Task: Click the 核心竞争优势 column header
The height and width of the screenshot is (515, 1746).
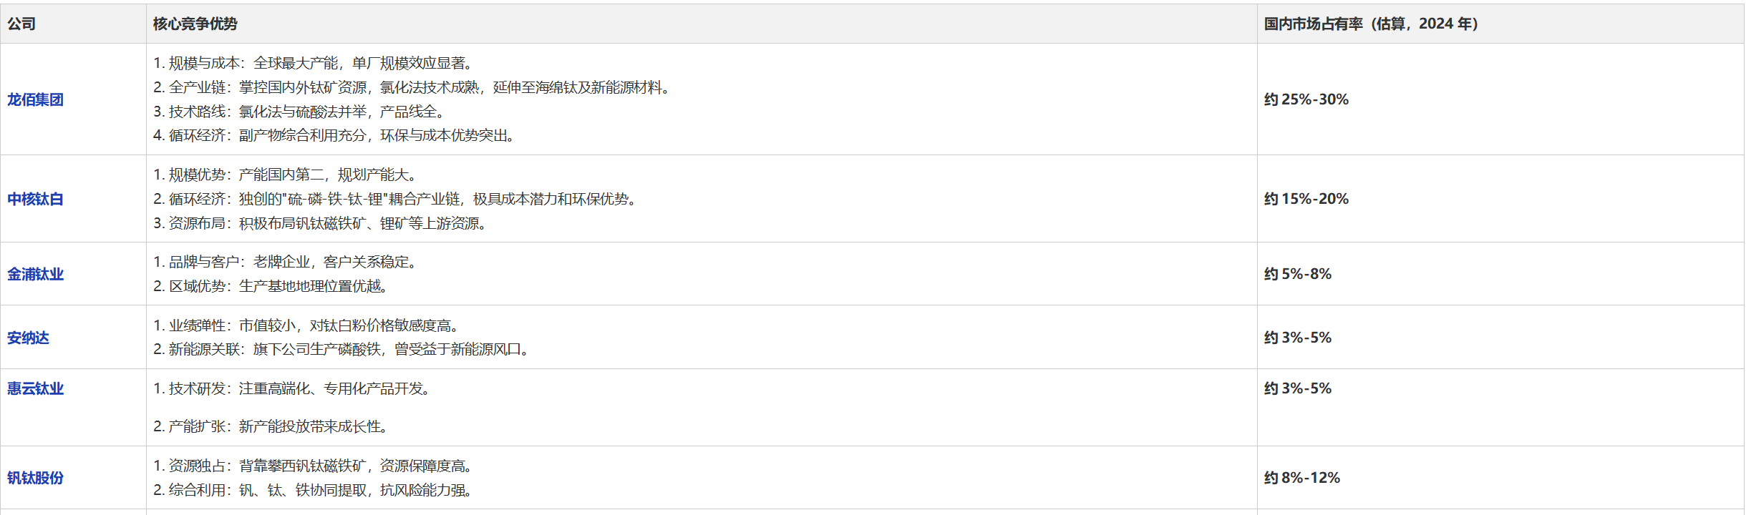Action: 195,24
